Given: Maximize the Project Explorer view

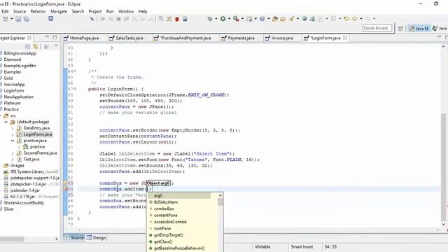Looking at the screenshot, I should (x=55, y=37).
